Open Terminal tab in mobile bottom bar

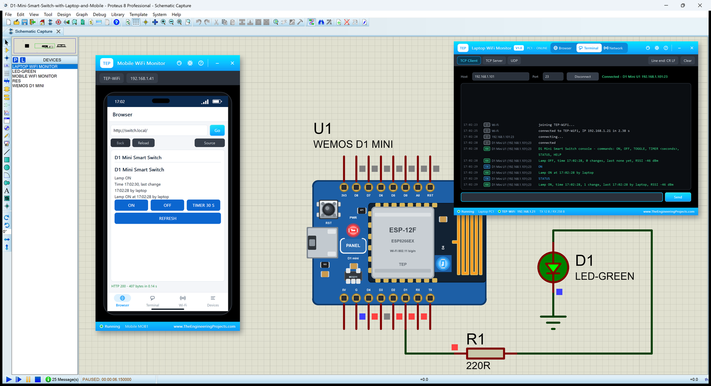click(x=152, y=301)
